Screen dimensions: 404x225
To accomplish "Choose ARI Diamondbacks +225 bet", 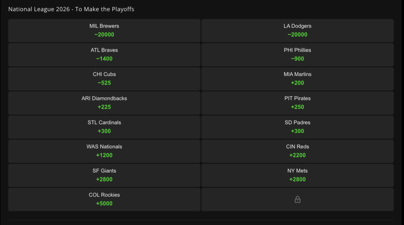I will click(104, 103).
